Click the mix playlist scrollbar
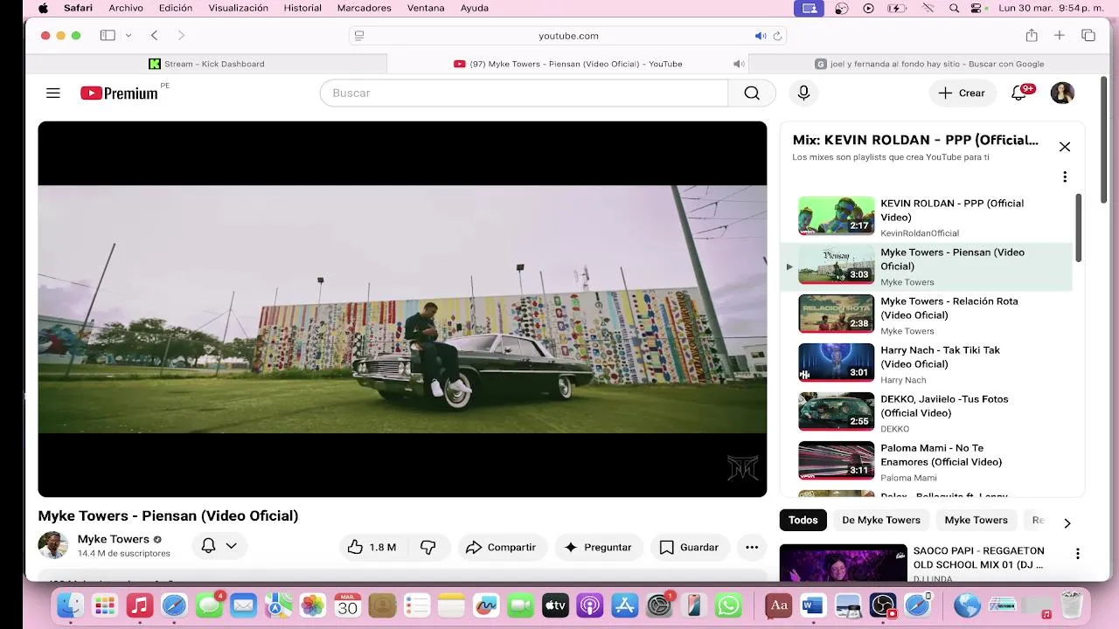The height and width of the screenshot is (629, 1119). click(1078, 227)
